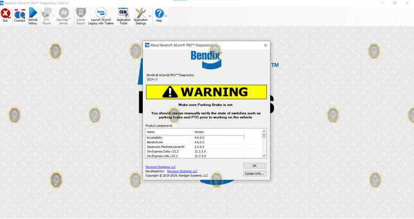The width and height of the screenshot is (414, 219).
Task: Close the About Bendix ACom dialog
Action: point(265,45)
